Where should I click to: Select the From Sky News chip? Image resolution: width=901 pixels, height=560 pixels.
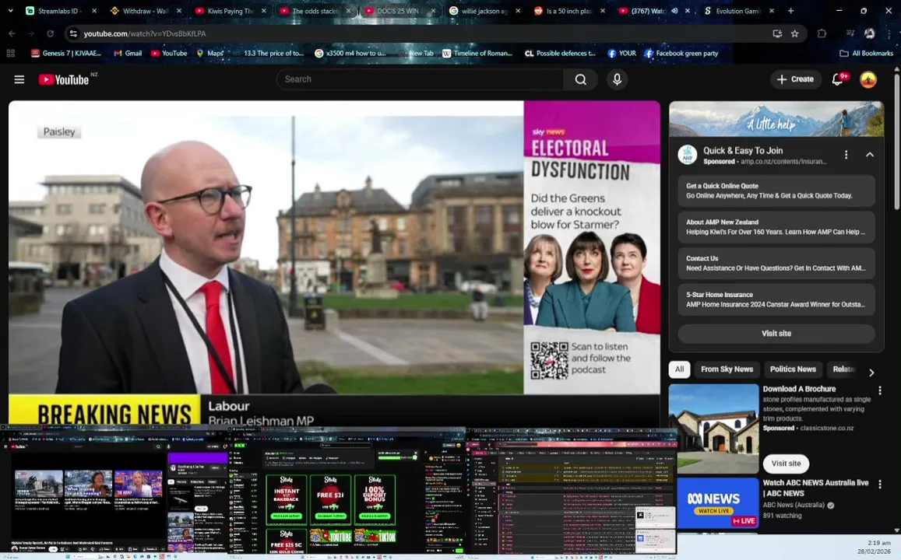pyautogui.click(x=727, y=369)
